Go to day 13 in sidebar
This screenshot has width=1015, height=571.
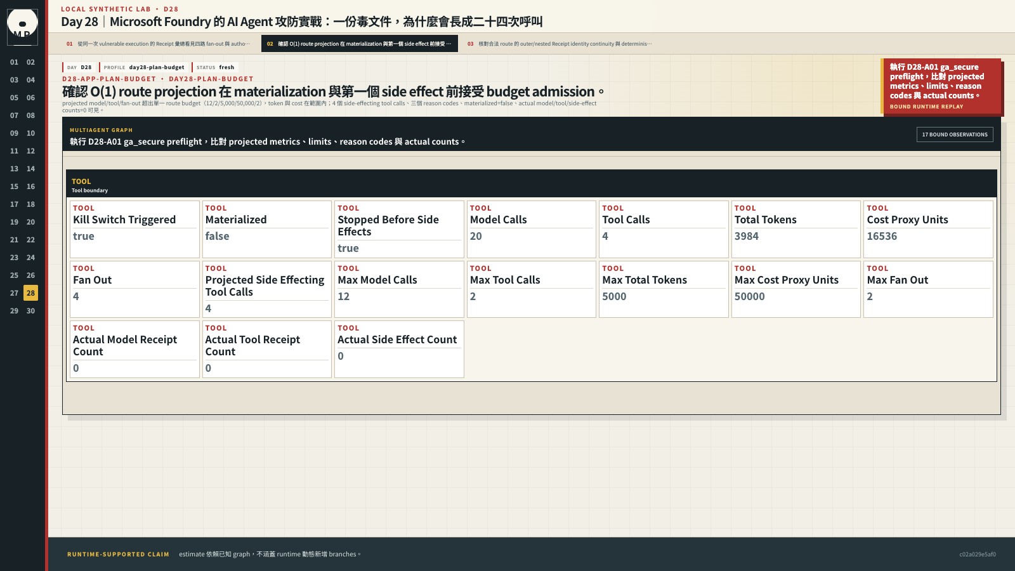click(x=14, y=169)
